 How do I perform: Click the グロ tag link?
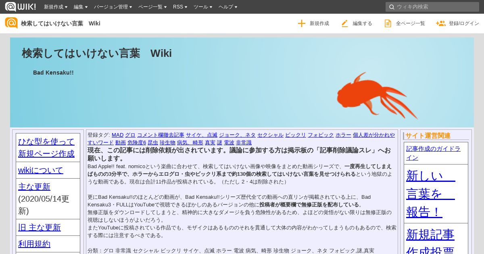point(130,135)
